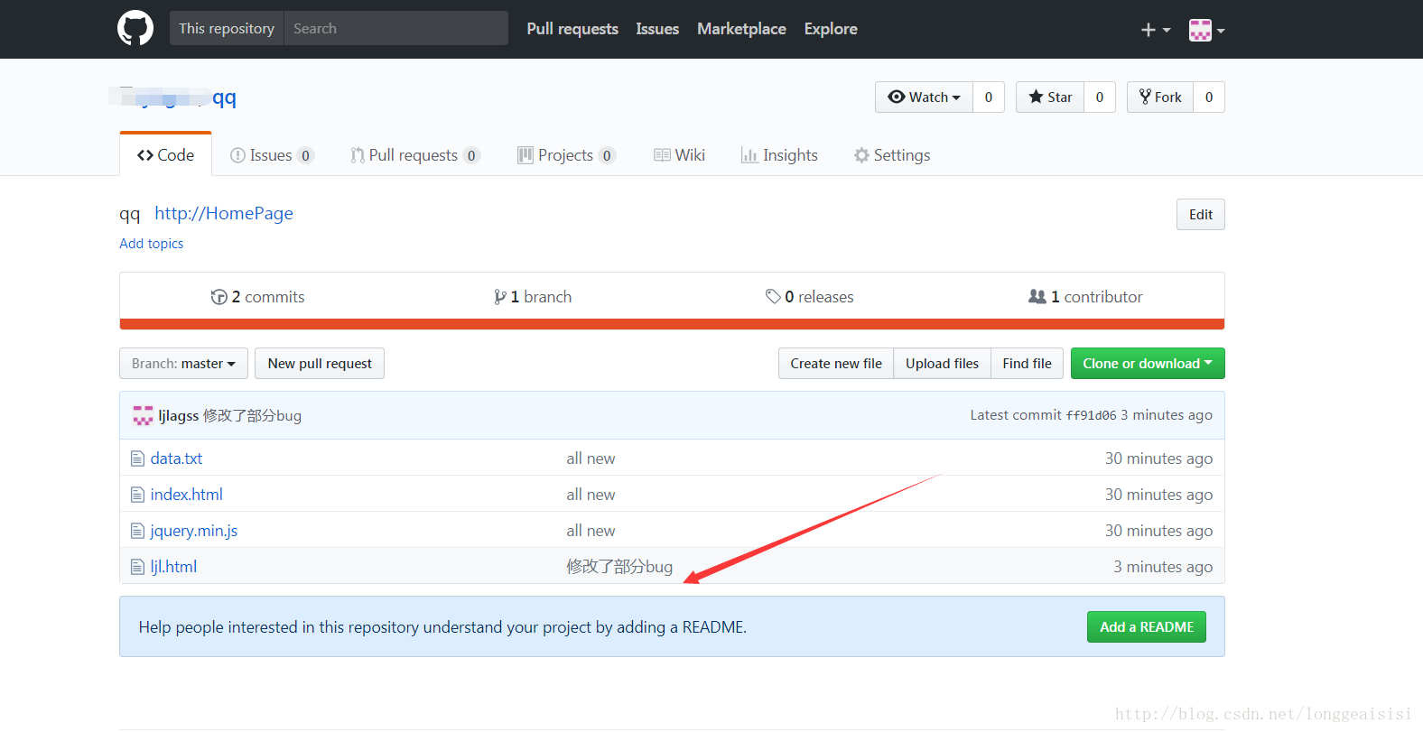Open the repository Pull requests tab
The width and height of the screenshot is (1423, 732).
(x=415, y=155)
